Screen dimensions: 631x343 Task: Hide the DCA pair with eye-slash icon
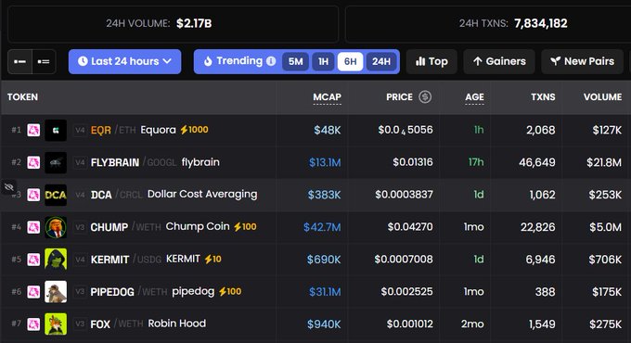(8, 187)
